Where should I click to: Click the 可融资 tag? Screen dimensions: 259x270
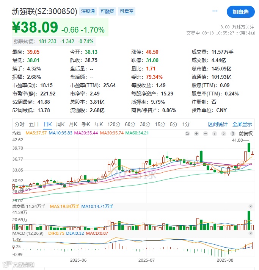[x=107, y=11]
